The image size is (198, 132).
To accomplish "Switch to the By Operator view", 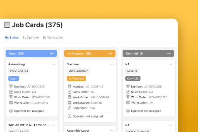I will tap(31, 38).
